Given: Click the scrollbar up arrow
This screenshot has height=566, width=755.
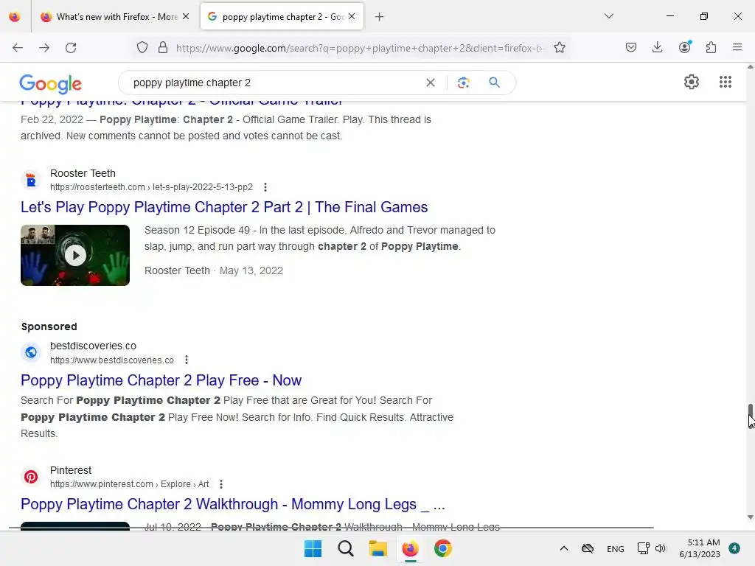Looking at the screenshot, I should (750, 67).
